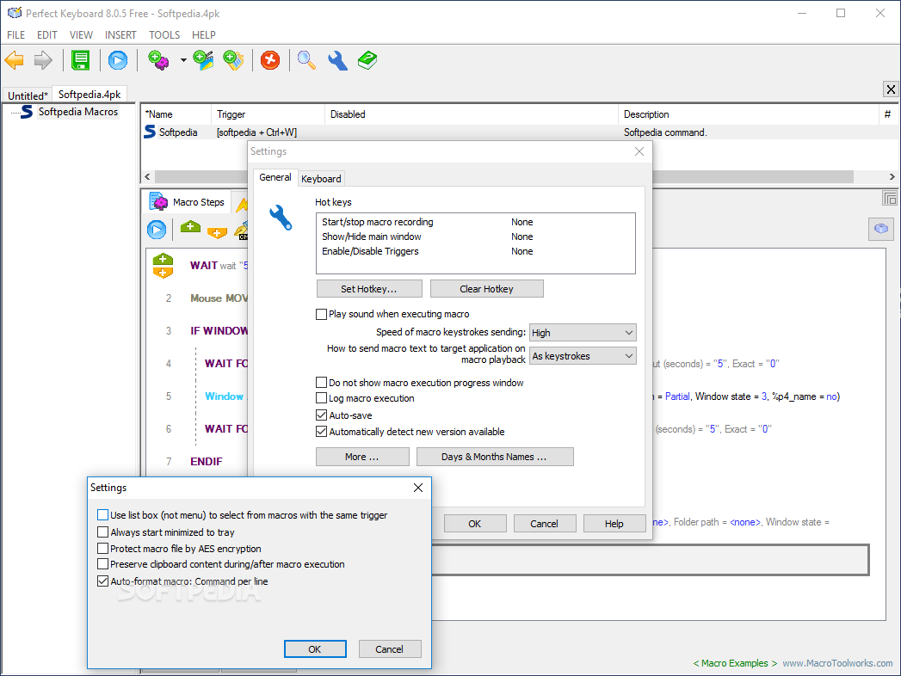Uncheck the Auto-save checkbox
The image size is (901, 676).
pos(321,415)
